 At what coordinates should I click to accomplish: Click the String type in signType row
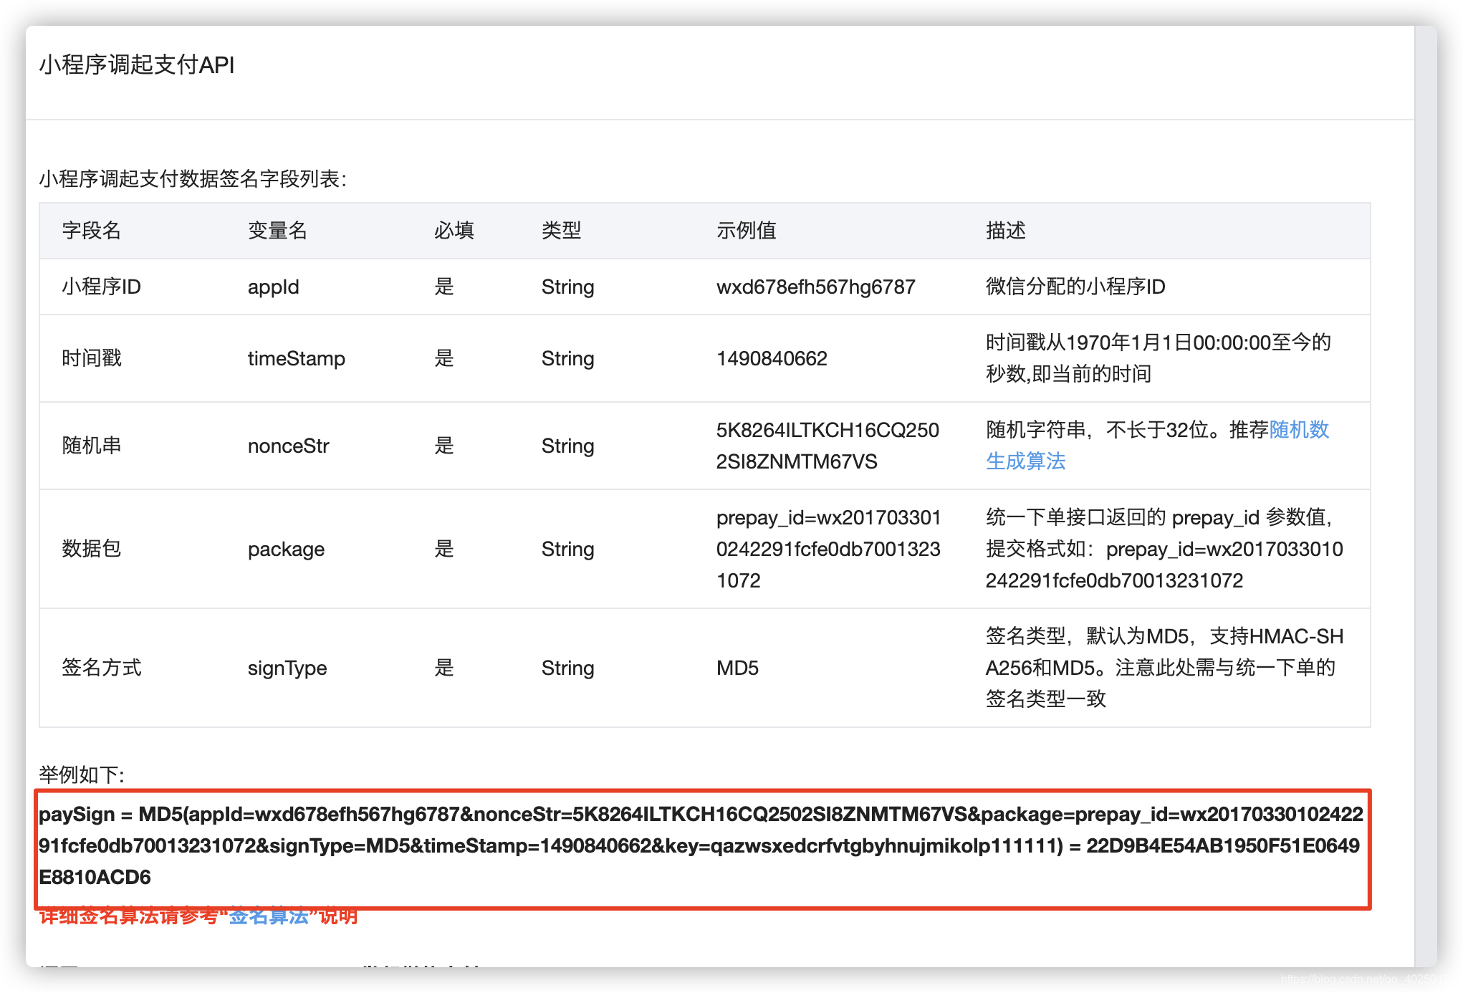click(567, 668)
